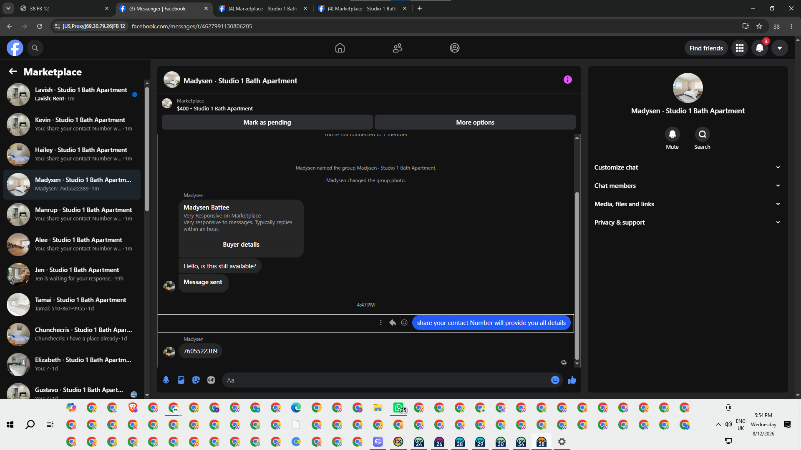Click the $400 Studio 1 Bath Apartment listing link
The width and height of the screenshot is (801, 450).
pos(214,108)
